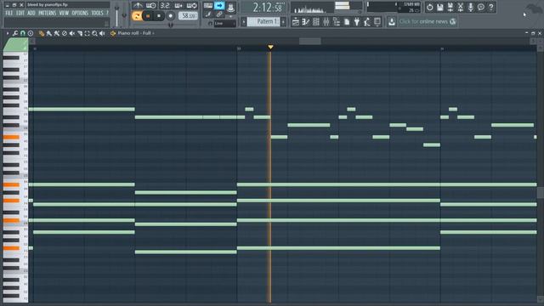
Task: Click the circular undo history icon
Action: pos(430,7)
